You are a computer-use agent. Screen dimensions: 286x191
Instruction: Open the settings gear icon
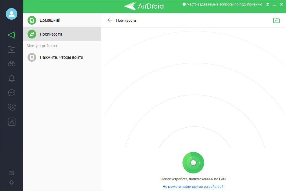(12, 182)
